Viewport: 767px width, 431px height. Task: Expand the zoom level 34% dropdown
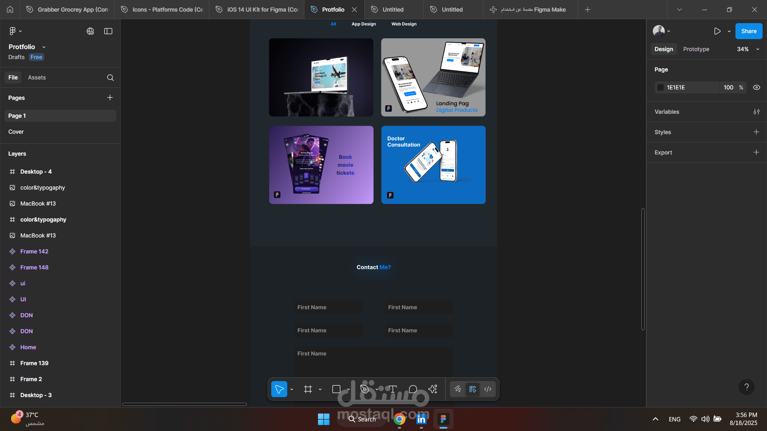(x=758, y=49)
